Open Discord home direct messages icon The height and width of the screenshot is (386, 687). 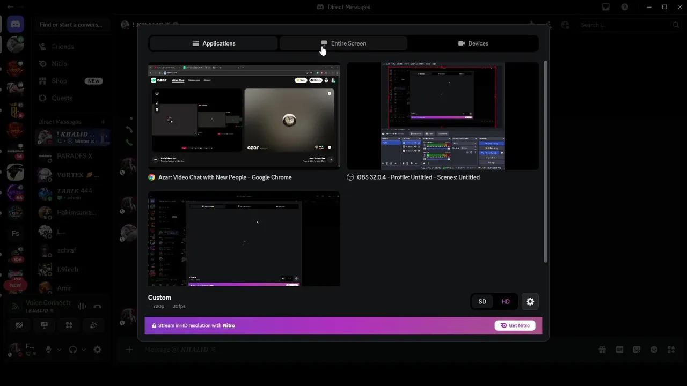coord(16,25)
